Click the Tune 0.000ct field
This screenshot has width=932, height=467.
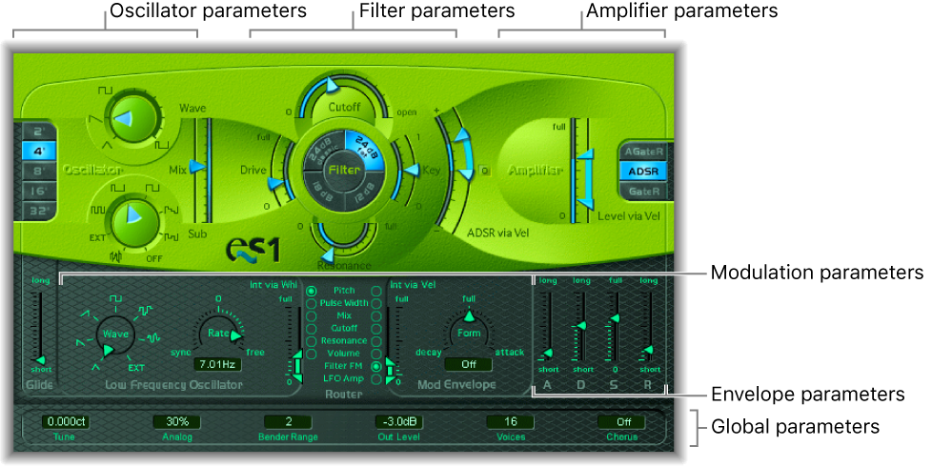coord(66,422)
